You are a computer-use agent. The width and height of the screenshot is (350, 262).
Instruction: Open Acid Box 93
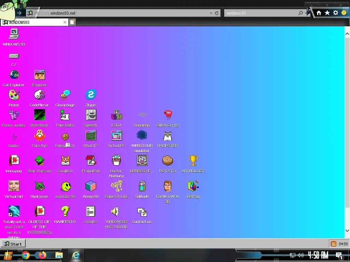point(66,186)
